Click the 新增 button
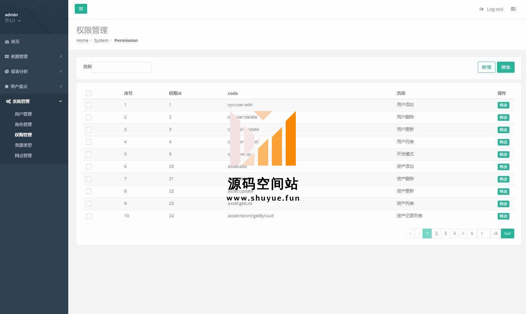The width and height of the screenshot is (526, 314). [x=486, y=67]
